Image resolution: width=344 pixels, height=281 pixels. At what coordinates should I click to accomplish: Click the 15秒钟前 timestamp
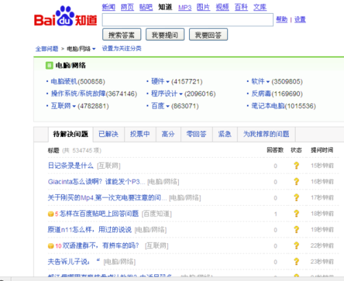coord(322,165)
